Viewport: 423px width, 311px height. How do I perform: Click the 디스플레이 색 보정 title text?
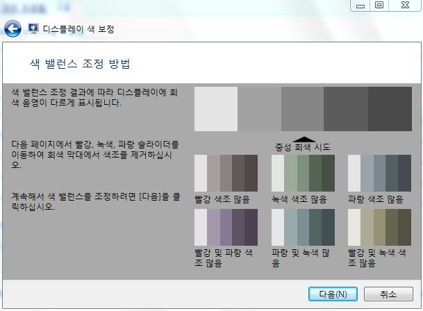point(78,29)
